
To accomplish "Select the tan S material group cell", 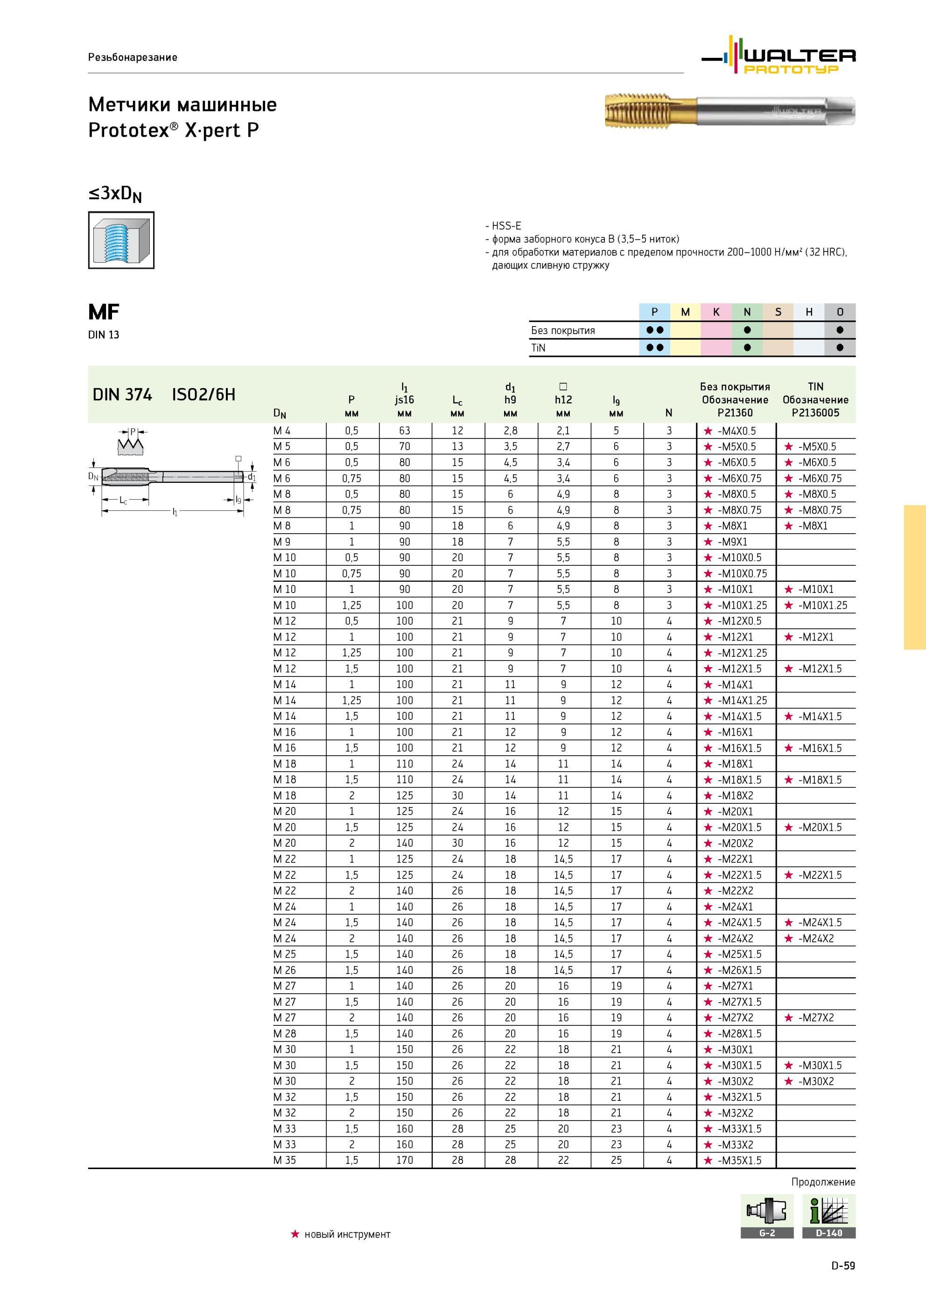I will click(x=778, y=312).
